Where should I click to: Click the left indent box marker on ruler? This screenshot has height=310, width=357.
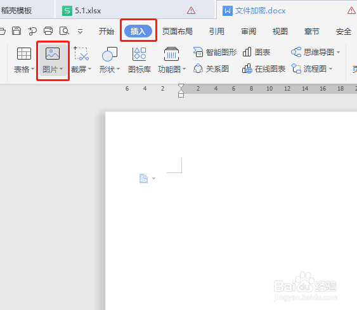click(x=181, y=95)
